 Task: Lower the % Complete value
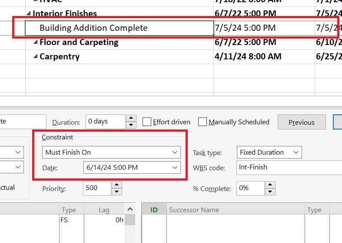(x=270, y=192)
